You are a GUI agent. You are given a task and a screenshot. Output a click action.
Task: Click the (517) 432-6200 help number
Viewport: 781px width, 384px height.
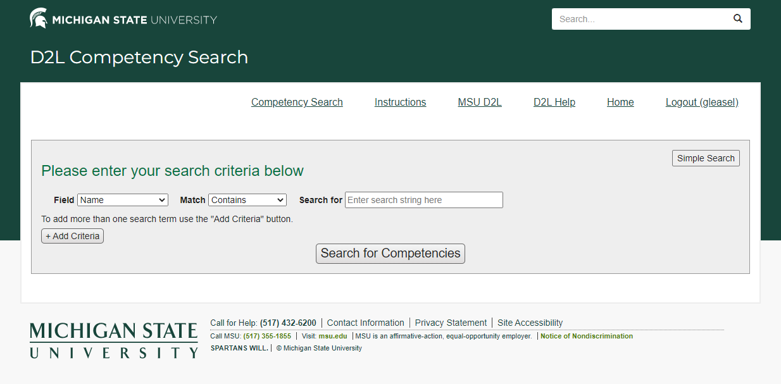[x=288, y=323]
